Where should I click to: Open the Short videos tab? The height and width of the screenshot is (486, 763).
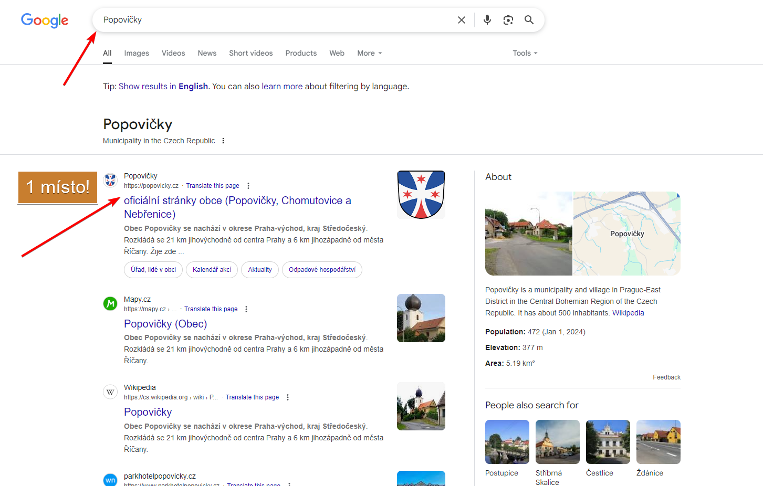click(x=251, y=53)
